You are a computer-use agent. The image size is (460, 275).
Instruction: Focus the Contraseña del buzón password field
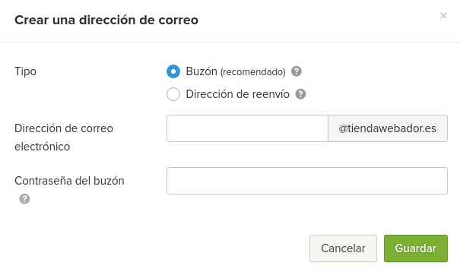point(307,181)
